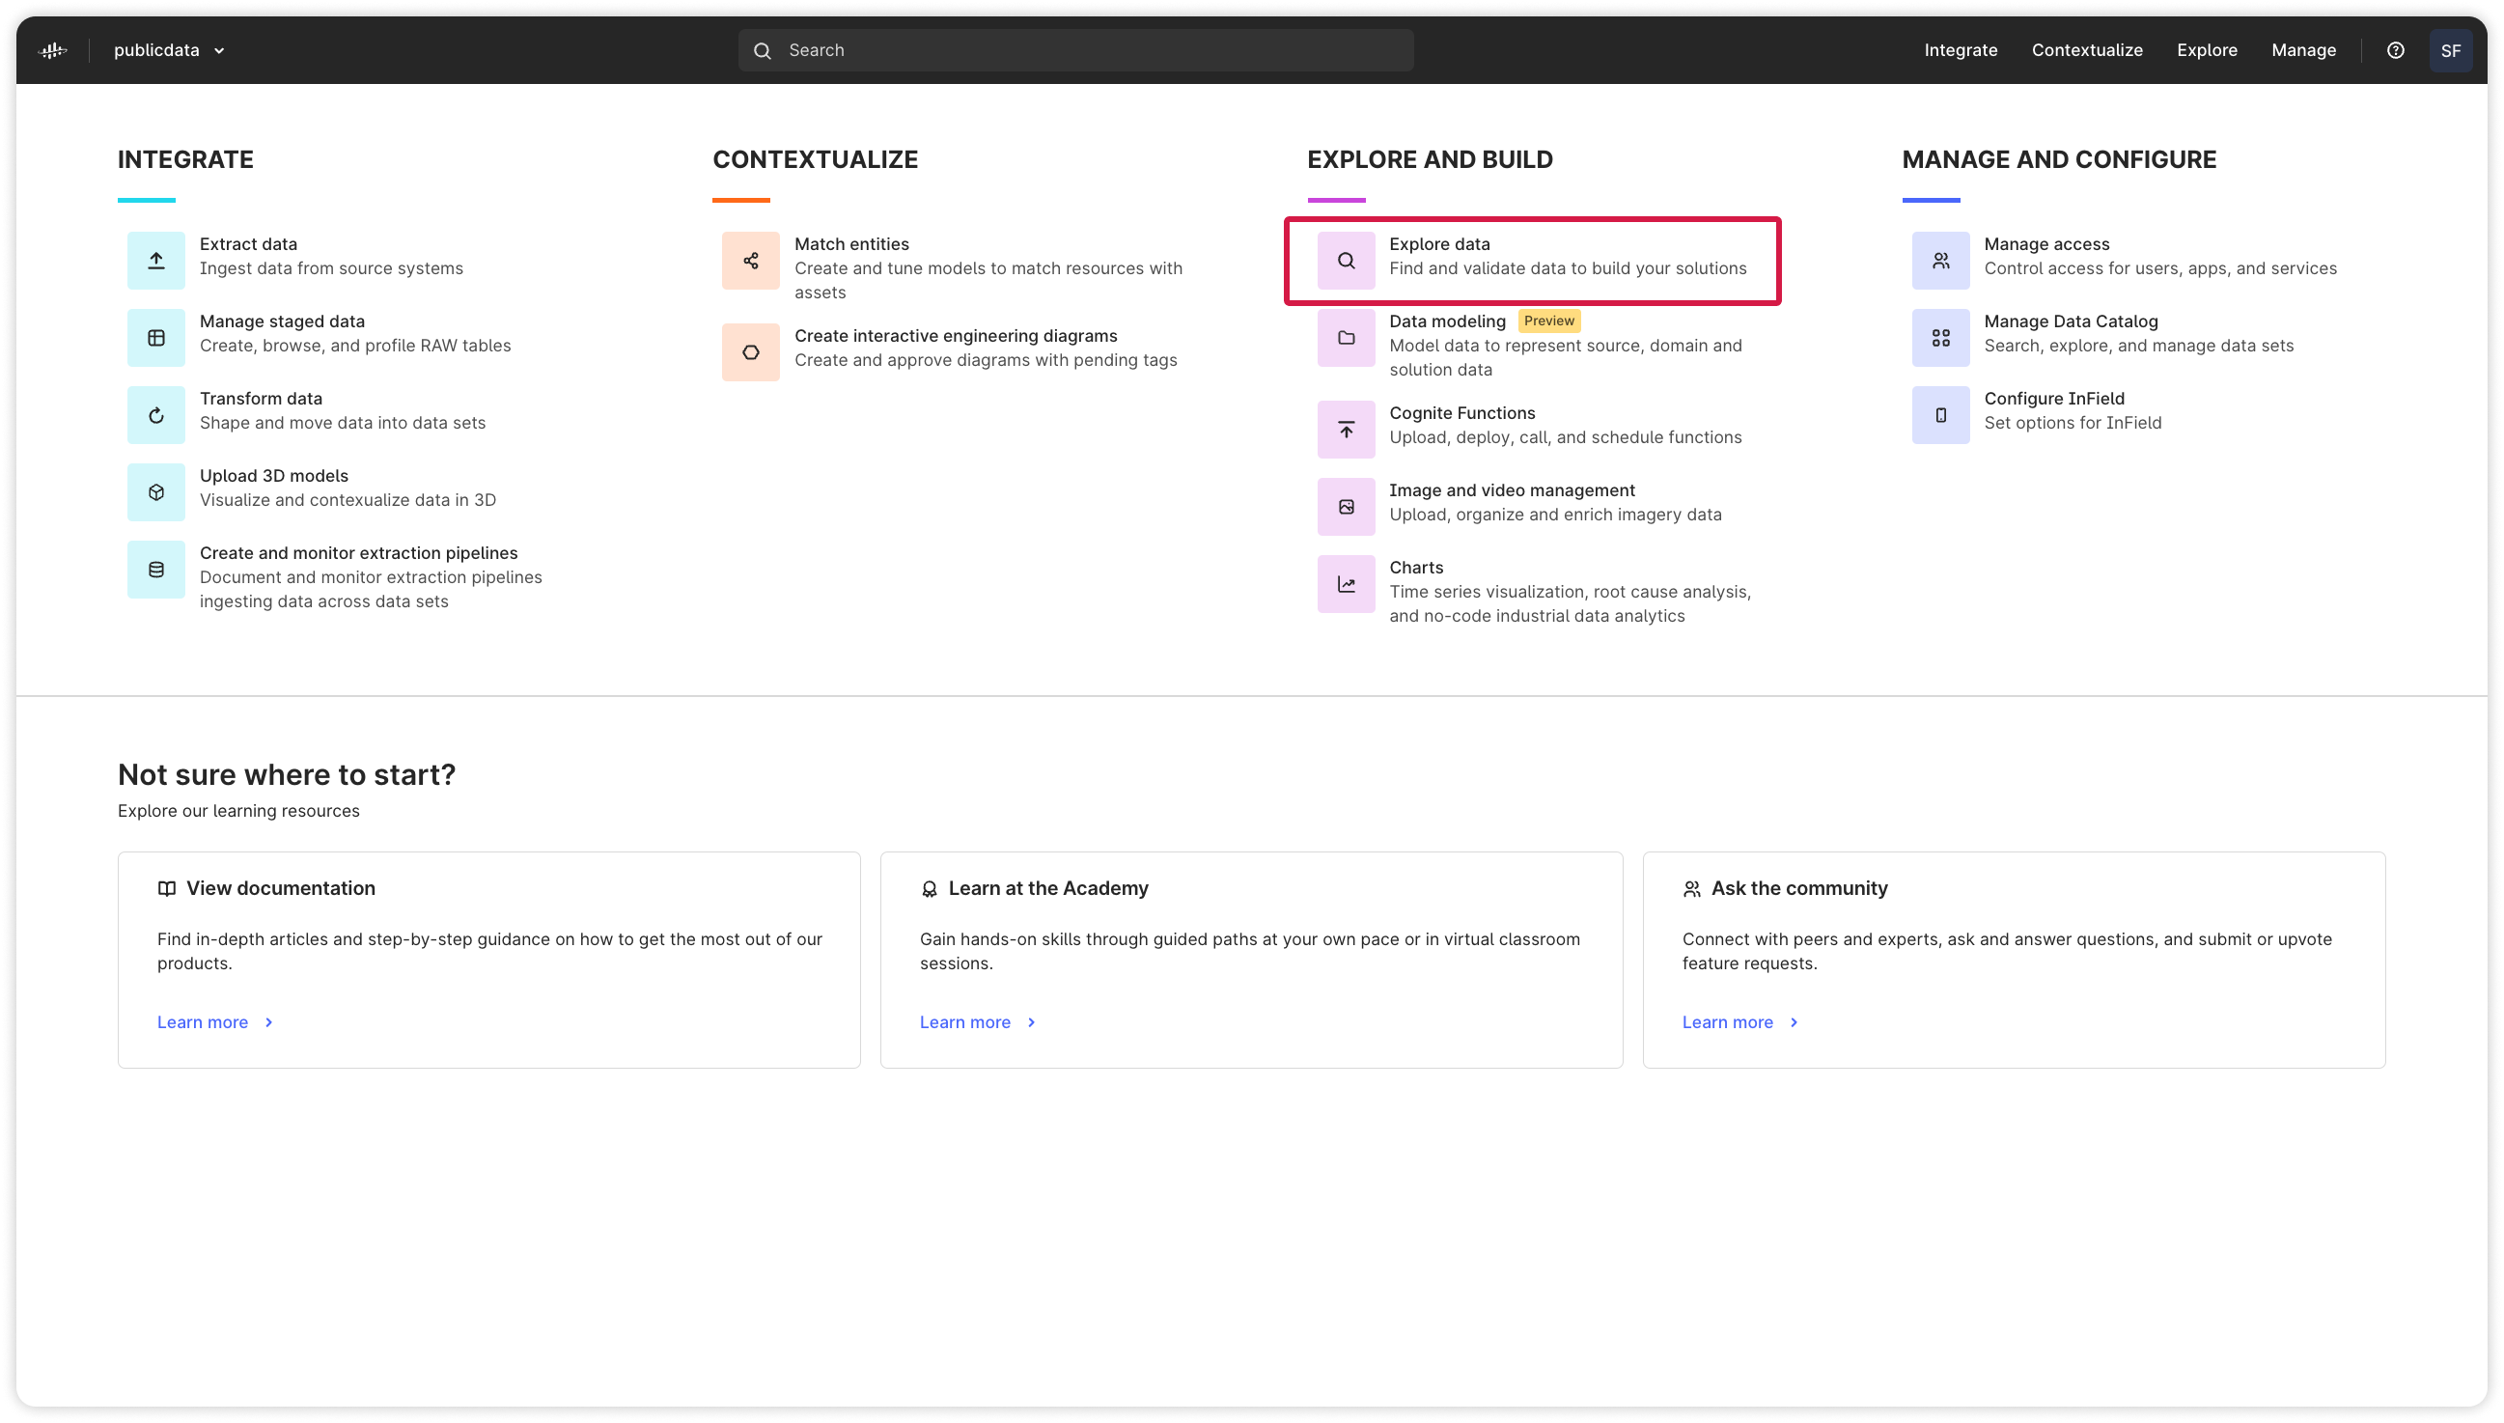Click the Charts time series icon
2504x1423 pixels.
1346,583
